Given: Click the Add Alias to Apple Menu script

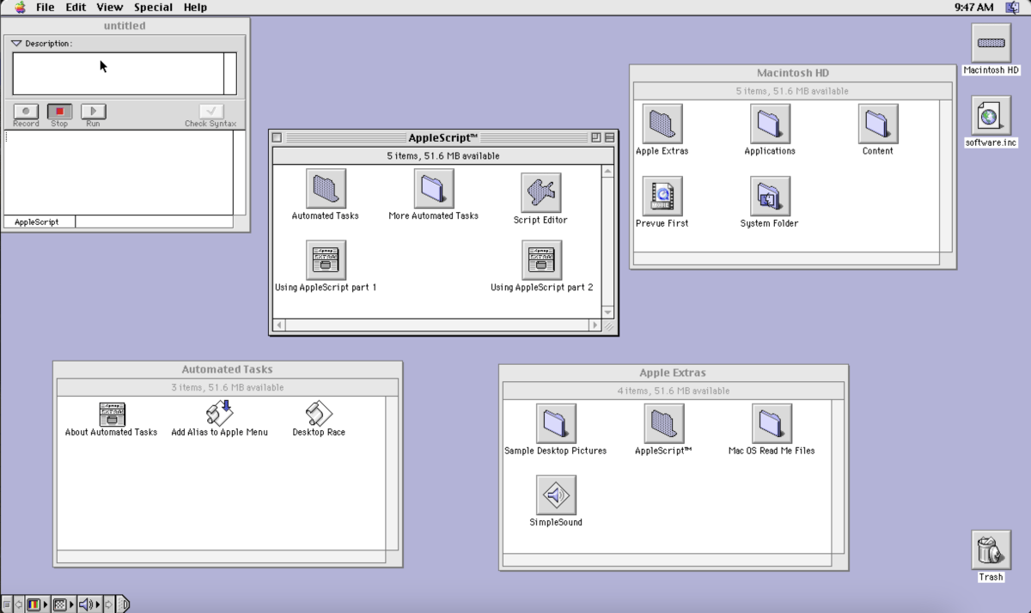Looking at the screenshot, I should [220, 414].
